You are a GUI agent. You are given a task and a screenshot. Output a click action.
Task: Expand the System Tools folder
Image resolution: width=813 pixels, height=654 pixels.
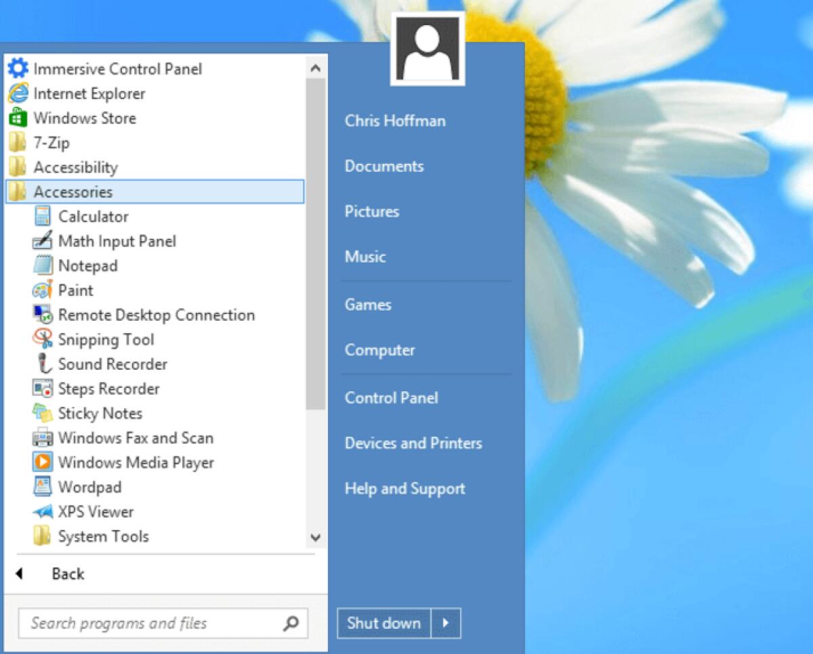[x=104, y=536]
